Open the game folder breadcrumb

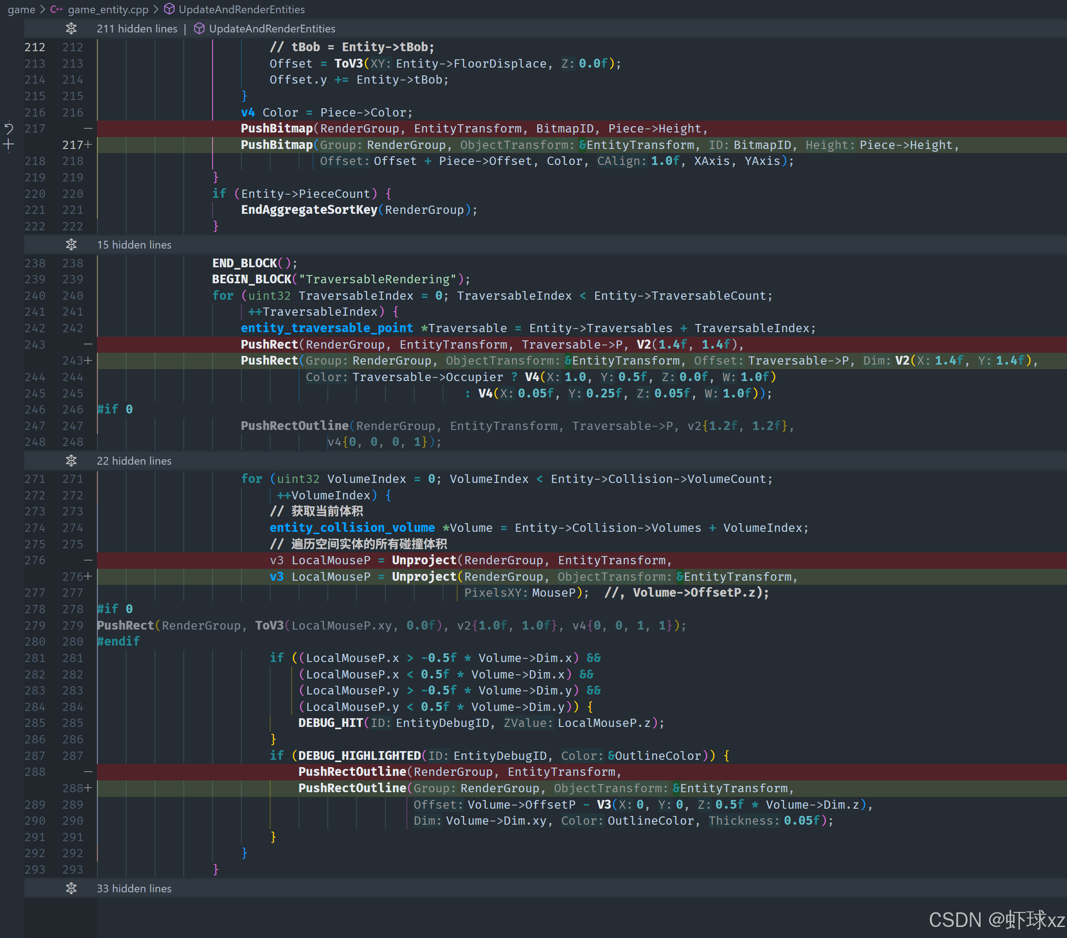pos(21,10)
